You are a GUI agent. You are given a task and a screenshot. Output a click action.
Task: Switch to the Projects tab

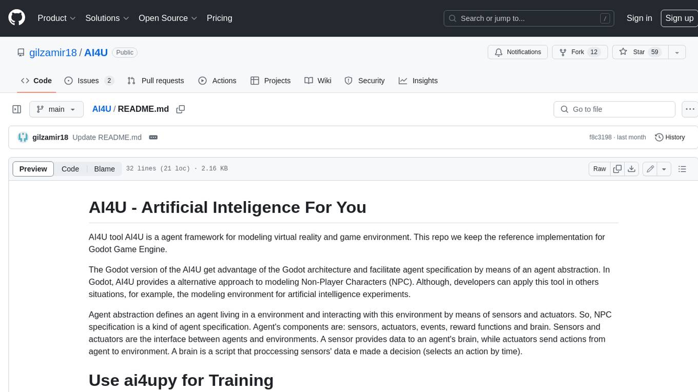click(270, 81)
